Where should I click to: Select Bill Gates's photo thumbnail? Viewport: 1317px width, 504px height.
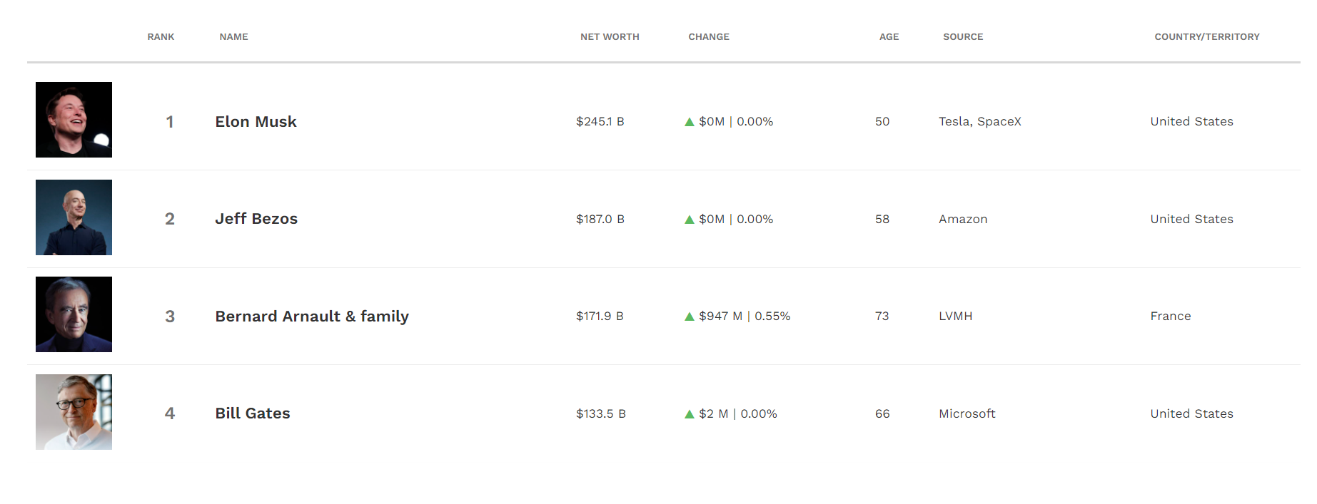pyautogui.click(x=74, y=412)
